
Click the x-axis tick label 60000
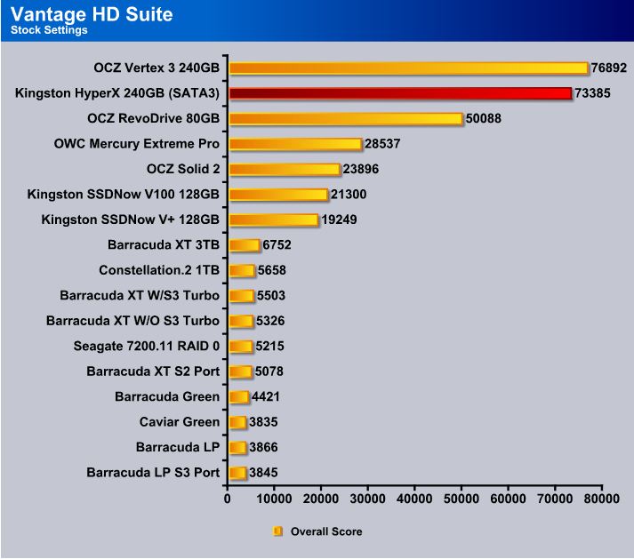(509, 499)
